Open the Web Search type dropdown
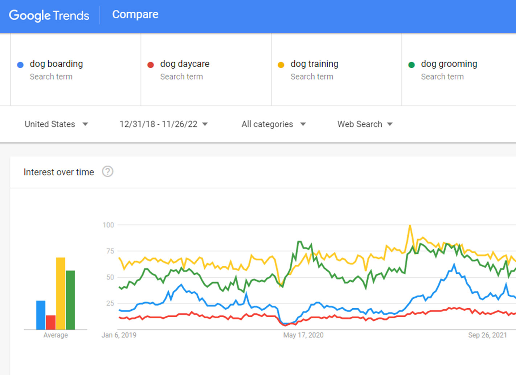The image size is (516, 375). tap(365, 124)
